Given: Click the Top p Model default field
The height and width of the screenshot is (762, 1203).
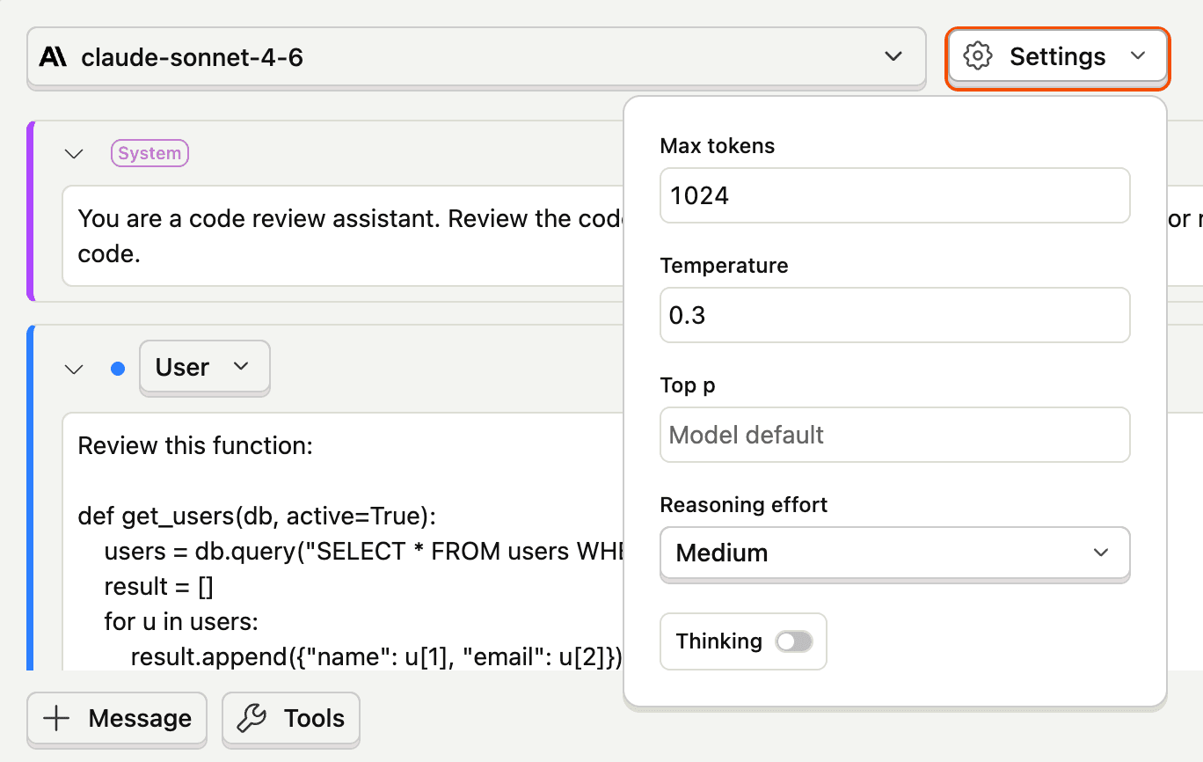Looking at the screenshot, I should click(894, 435).
